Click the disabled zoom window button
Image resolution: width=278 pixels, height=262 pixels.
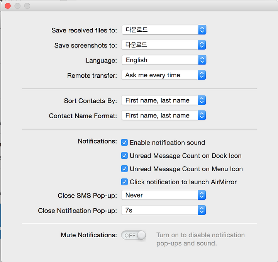click(x=27, y=6)
